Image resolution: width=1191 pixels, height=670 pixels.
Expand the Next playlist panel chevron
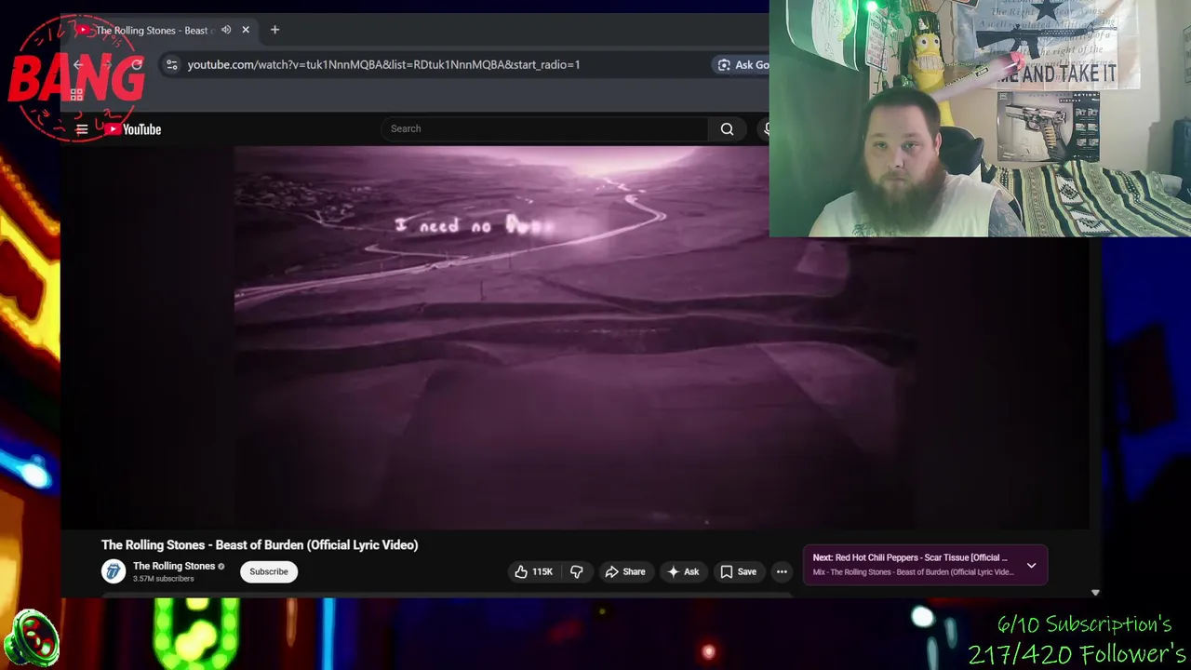coord(1031,565)
